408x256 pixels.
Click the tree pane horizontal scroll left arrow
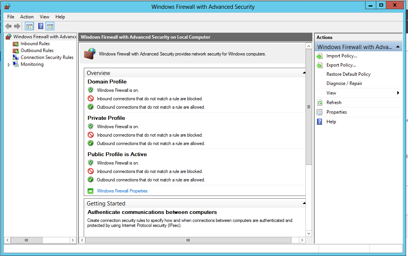[8, 240]
